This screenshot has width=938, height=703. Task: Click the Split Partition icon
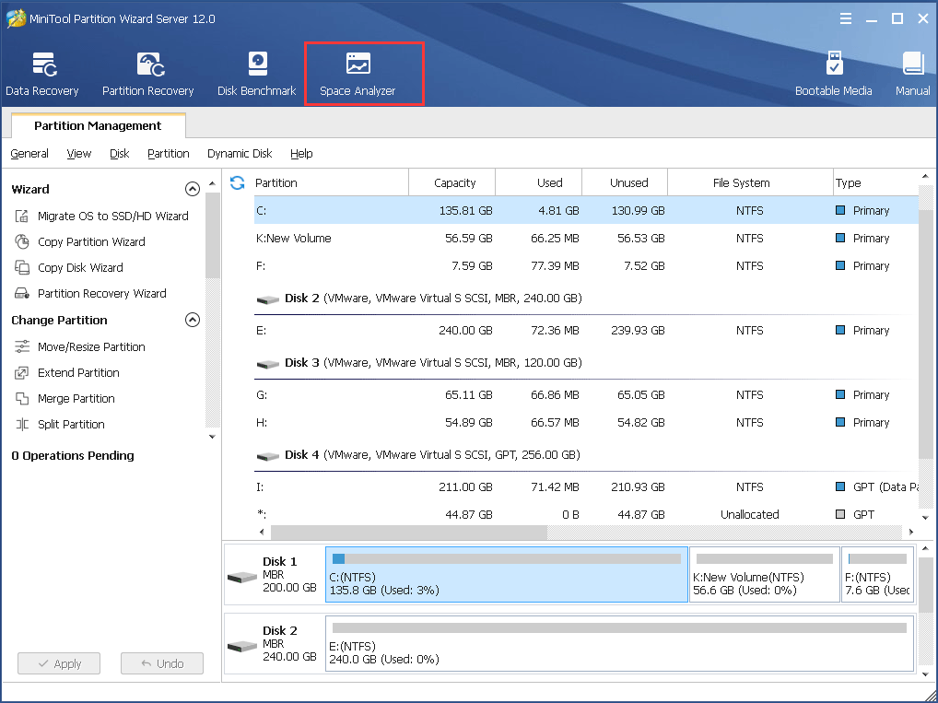point(21,424)
